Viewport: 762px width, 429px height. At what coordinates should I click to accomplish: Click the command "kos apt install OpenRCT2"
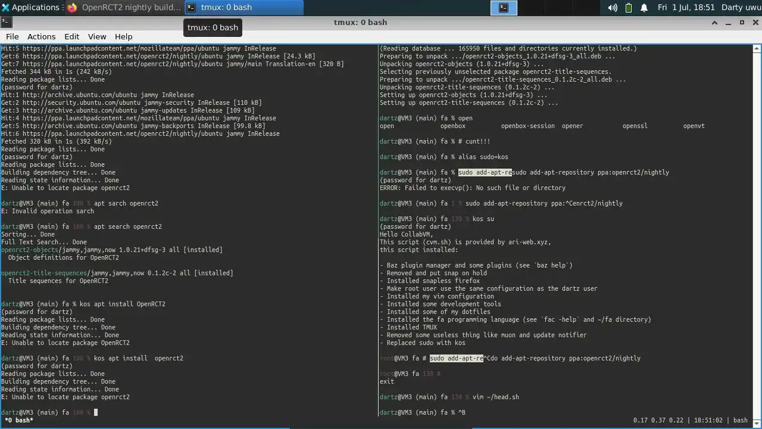tap(123, 304)
